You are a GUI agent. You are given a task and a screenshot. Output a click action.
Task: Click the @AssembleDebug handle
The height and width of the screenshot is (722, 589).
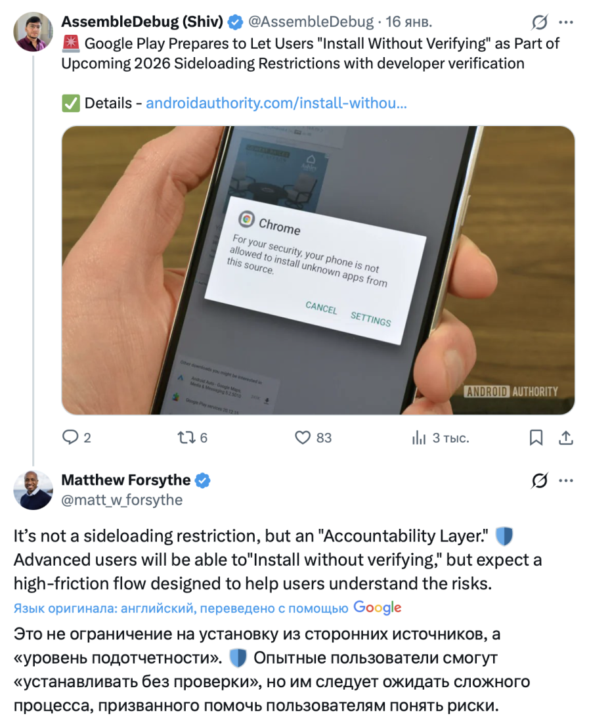310,22
